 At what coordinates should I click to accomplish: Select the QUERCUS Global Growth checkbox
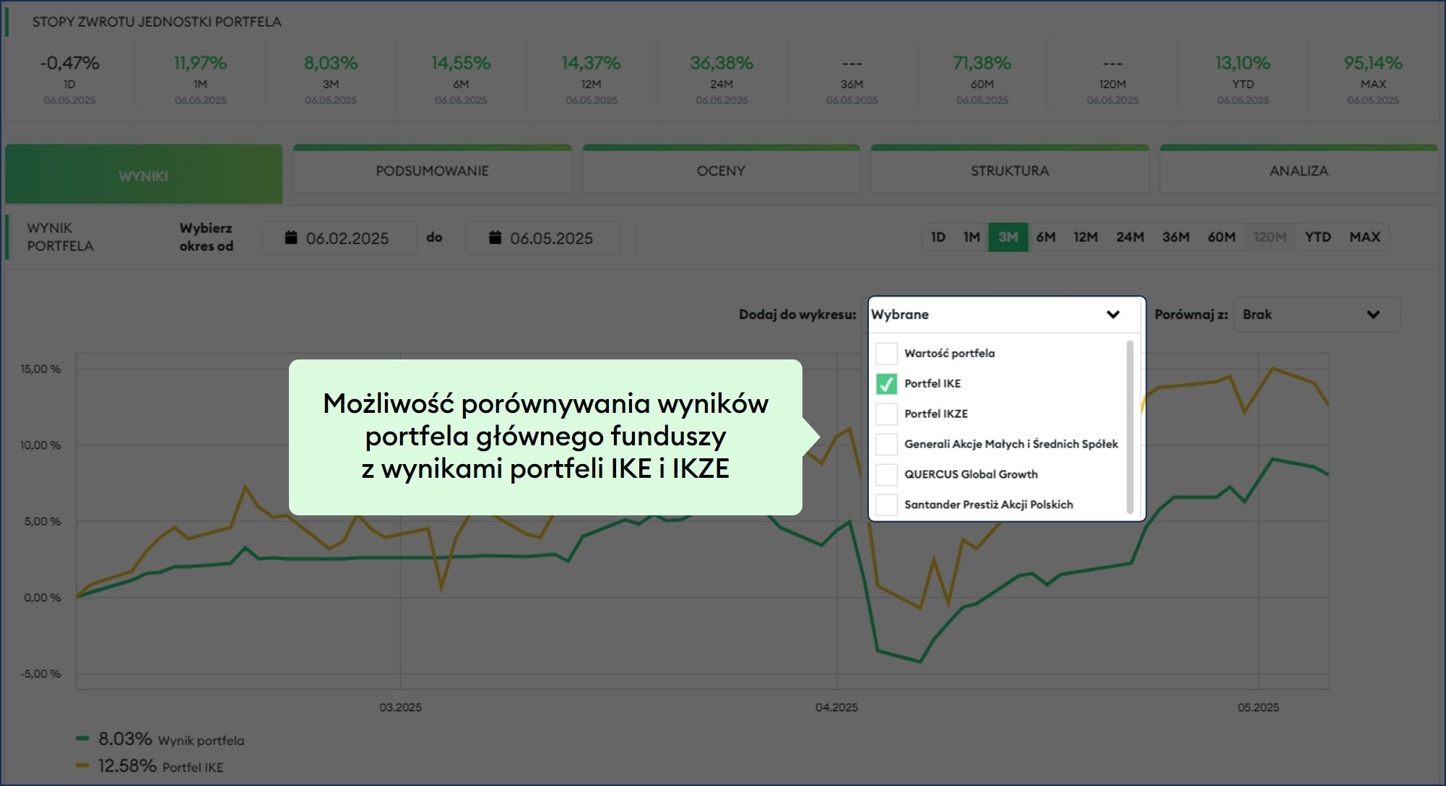click(x=886, y=475)
